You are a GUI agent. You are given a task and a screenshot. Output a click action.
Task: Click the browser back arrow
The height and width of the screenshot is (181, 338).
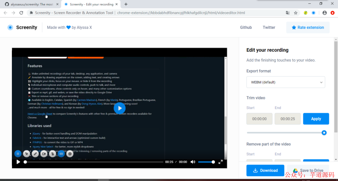click(5, 13)
